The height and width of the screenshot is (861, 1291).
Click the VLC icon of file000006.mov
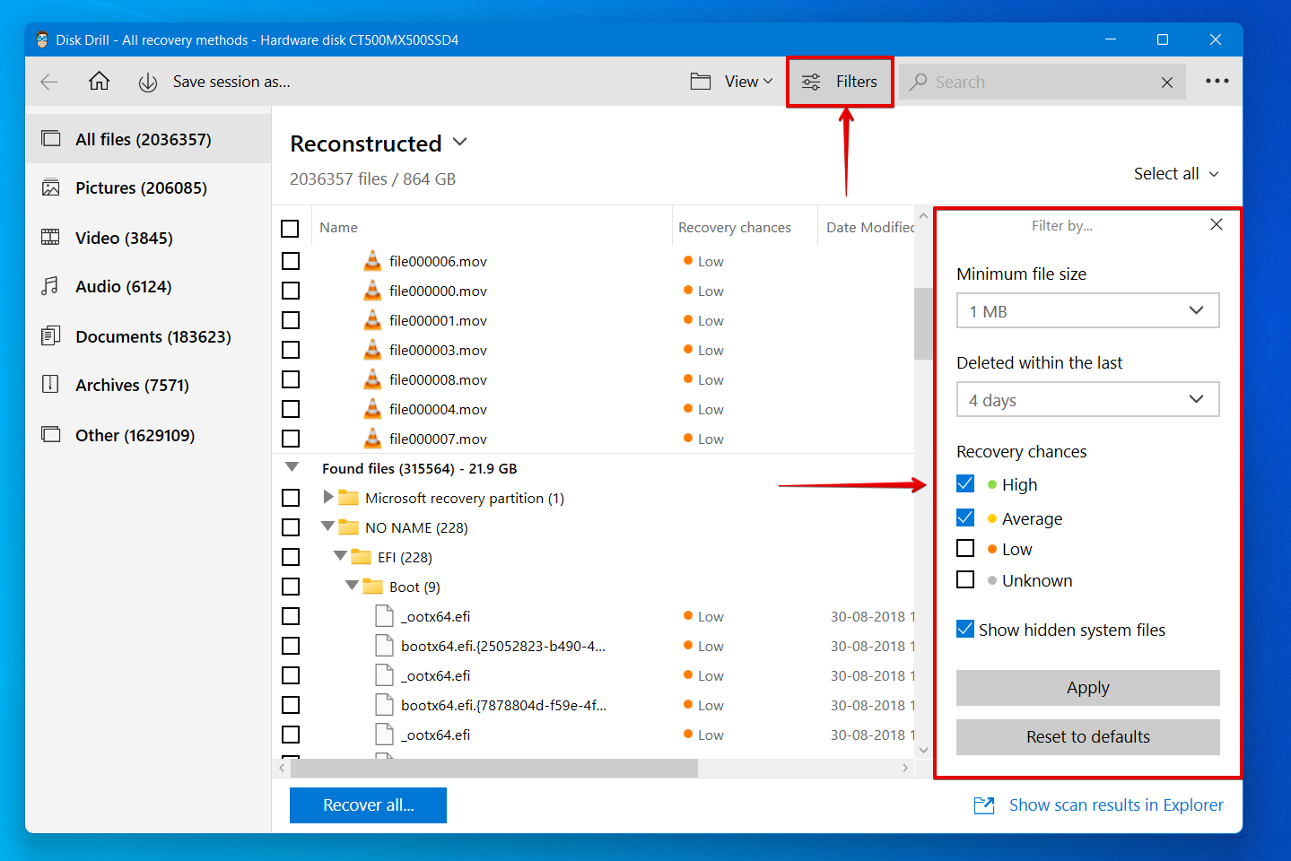[372, 261]
